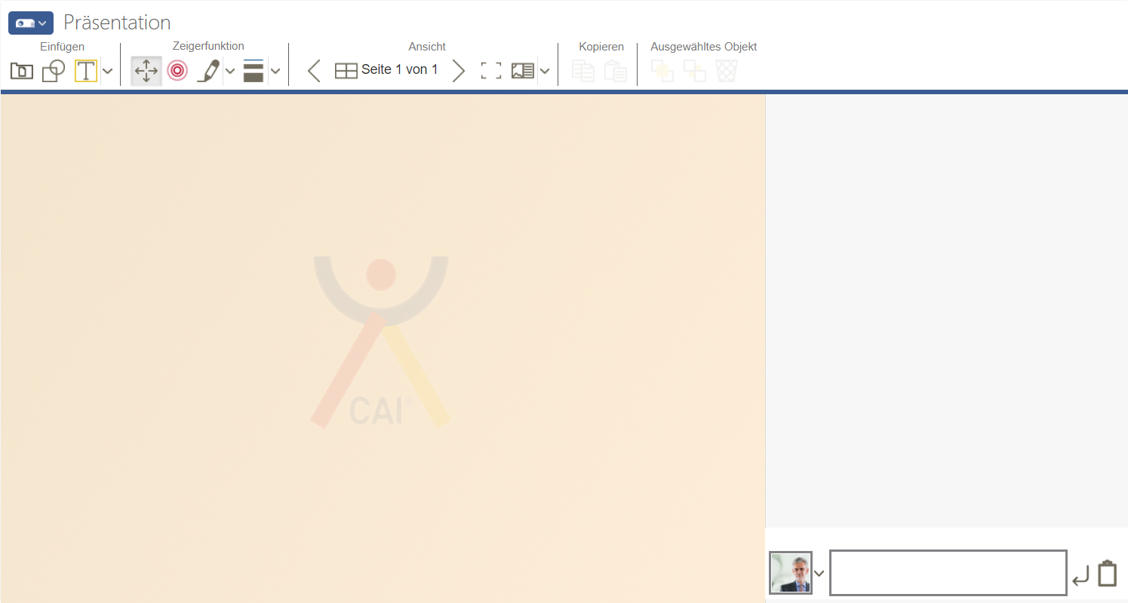Screen dimensions: 1128x603
Task: Click 'Seite 1 von 1' page indicator
Action: coord(400,69)
